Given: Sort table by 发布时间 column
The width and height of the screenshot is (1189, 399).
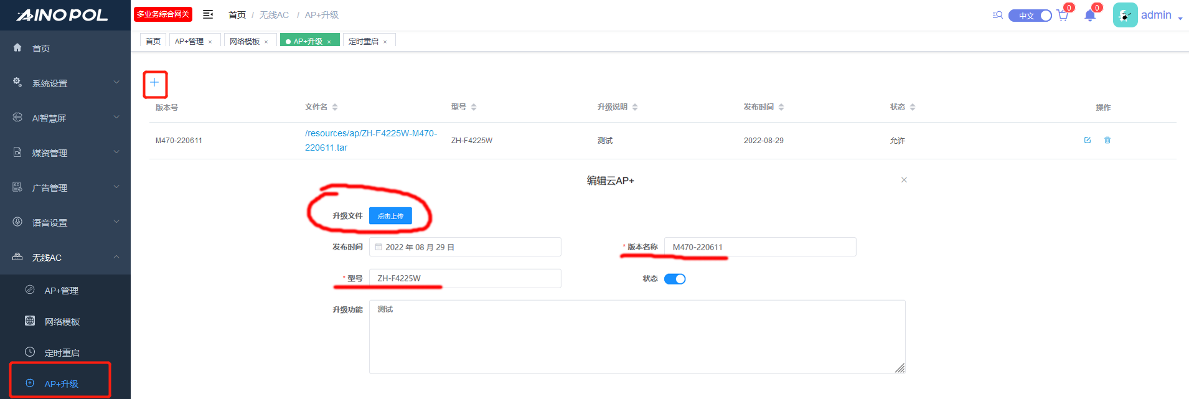Looking at the screenshot, I should click(x=781, y=107).
